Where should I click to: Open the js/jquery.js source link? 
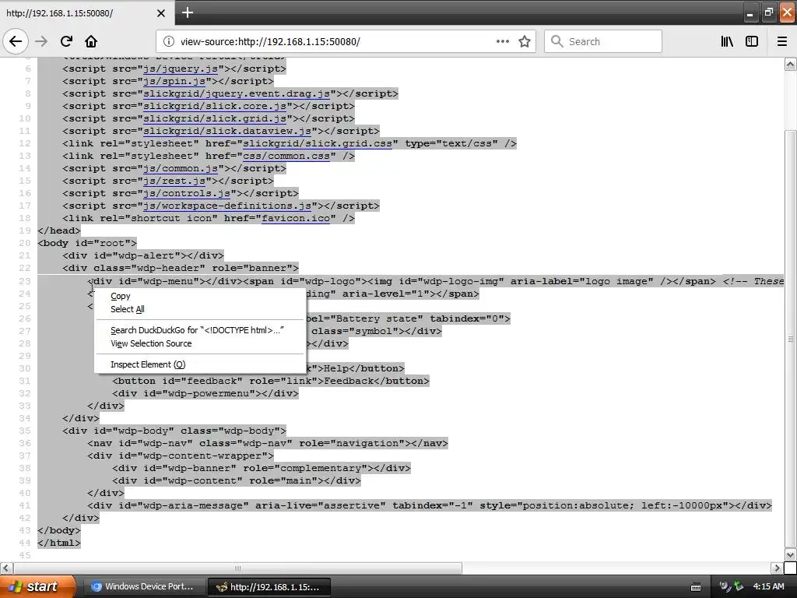coord(181,69)
